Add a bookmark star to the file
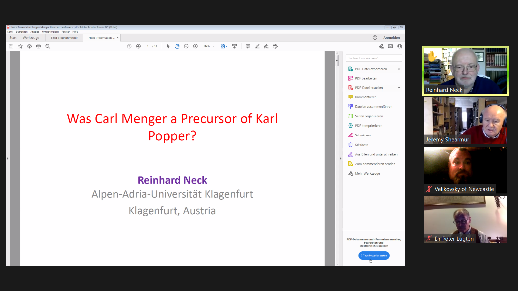518x291 pixels. click(20, 46)
